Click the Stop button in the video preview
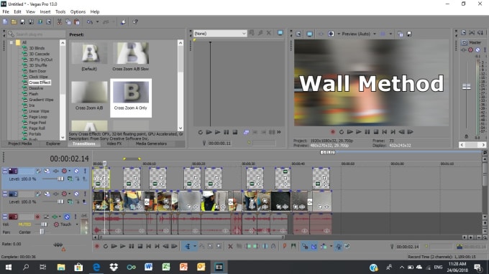The height and width of the screenshot is (274, 489). pos(376,132)
